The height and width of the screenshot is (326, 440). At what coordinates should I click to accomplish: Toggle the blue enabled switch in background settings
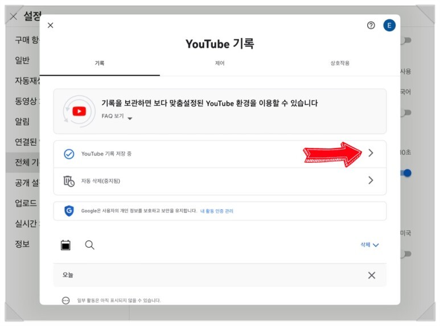[x=406, y=173]
